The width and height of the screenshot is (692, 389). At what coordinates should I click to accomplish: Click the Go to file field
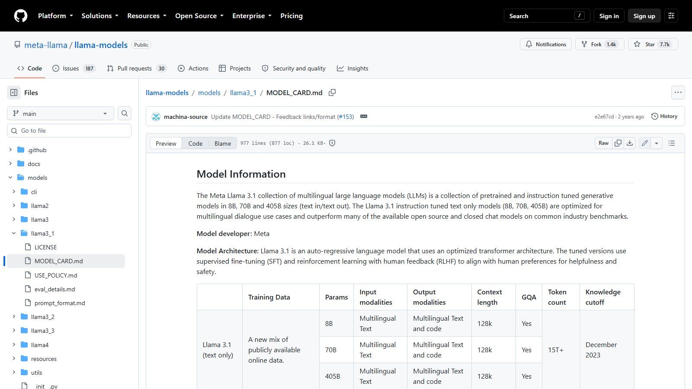[x=69, y=131]
